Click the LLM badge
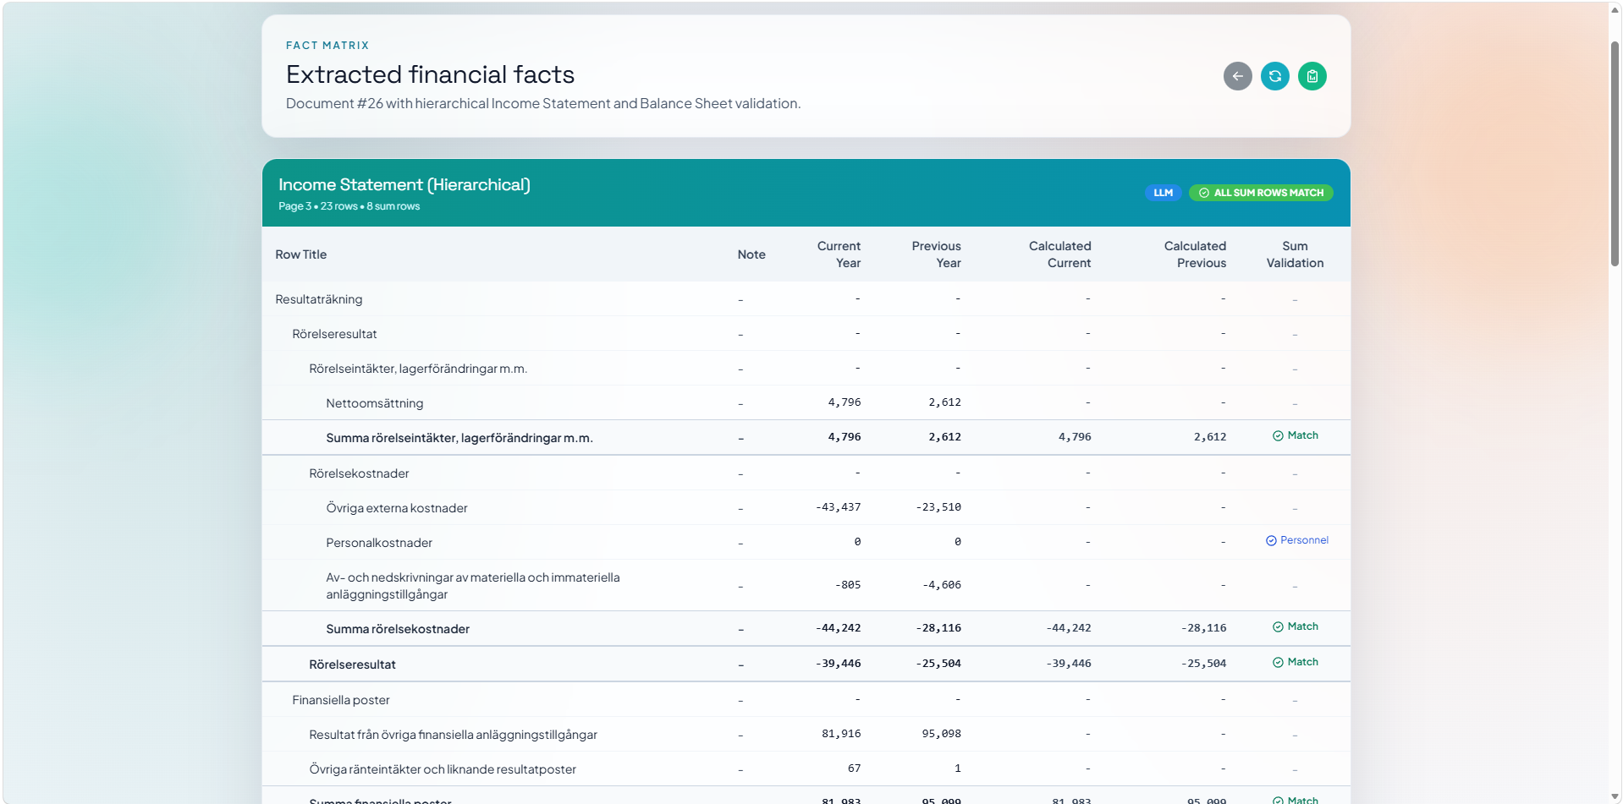 [1163, 193]
